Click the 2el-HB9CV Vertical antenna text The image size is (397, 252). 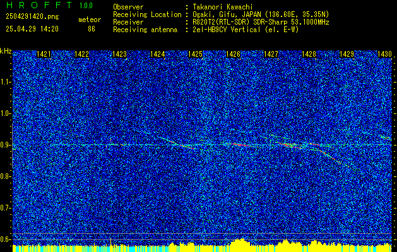pos(246,30)
